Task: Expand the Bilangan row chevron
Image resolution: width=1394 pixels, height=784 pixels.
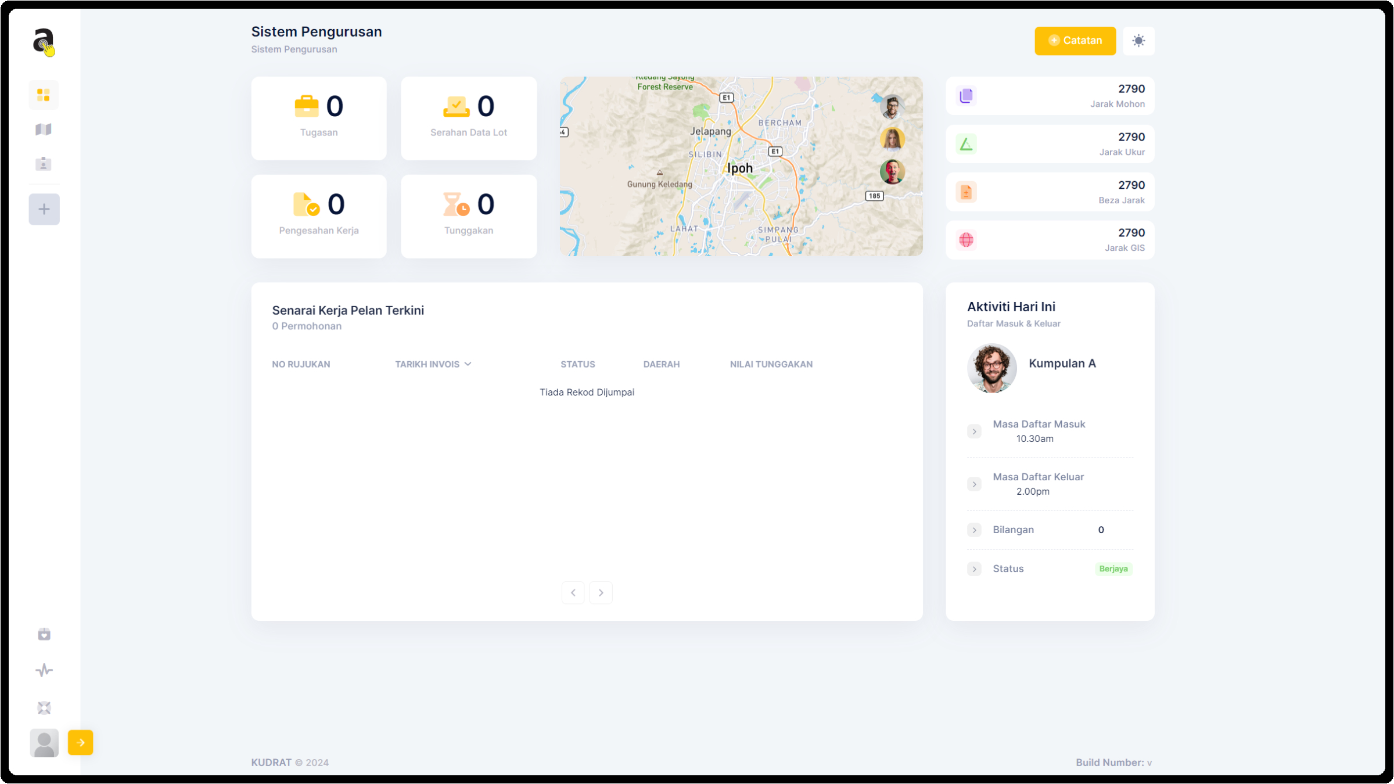Action: point(975,530)
